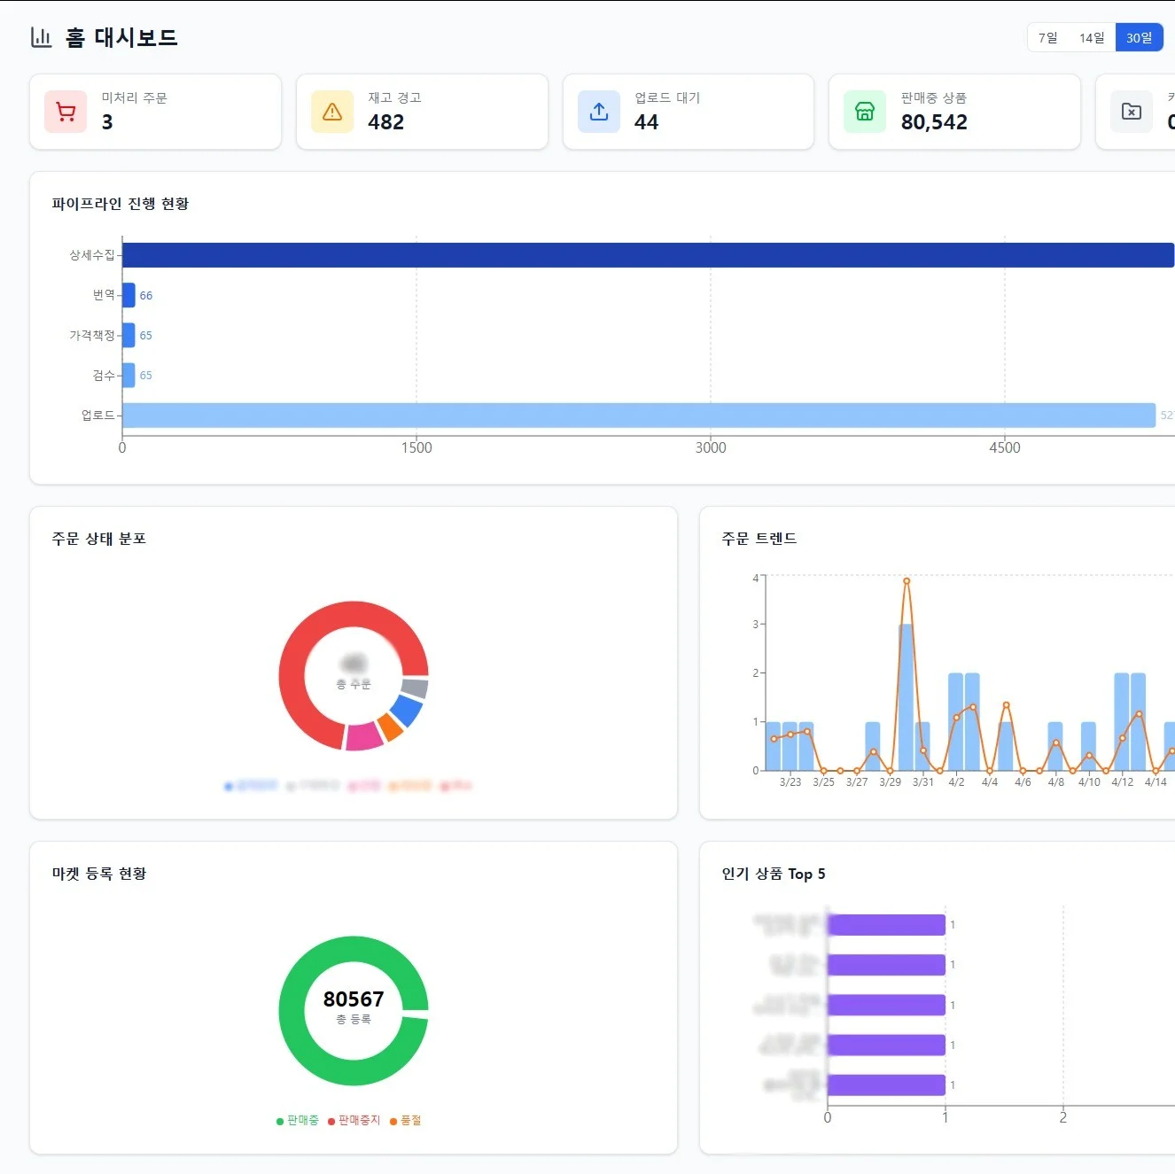Toggle the 품절 legend item

click(406, 1121)
